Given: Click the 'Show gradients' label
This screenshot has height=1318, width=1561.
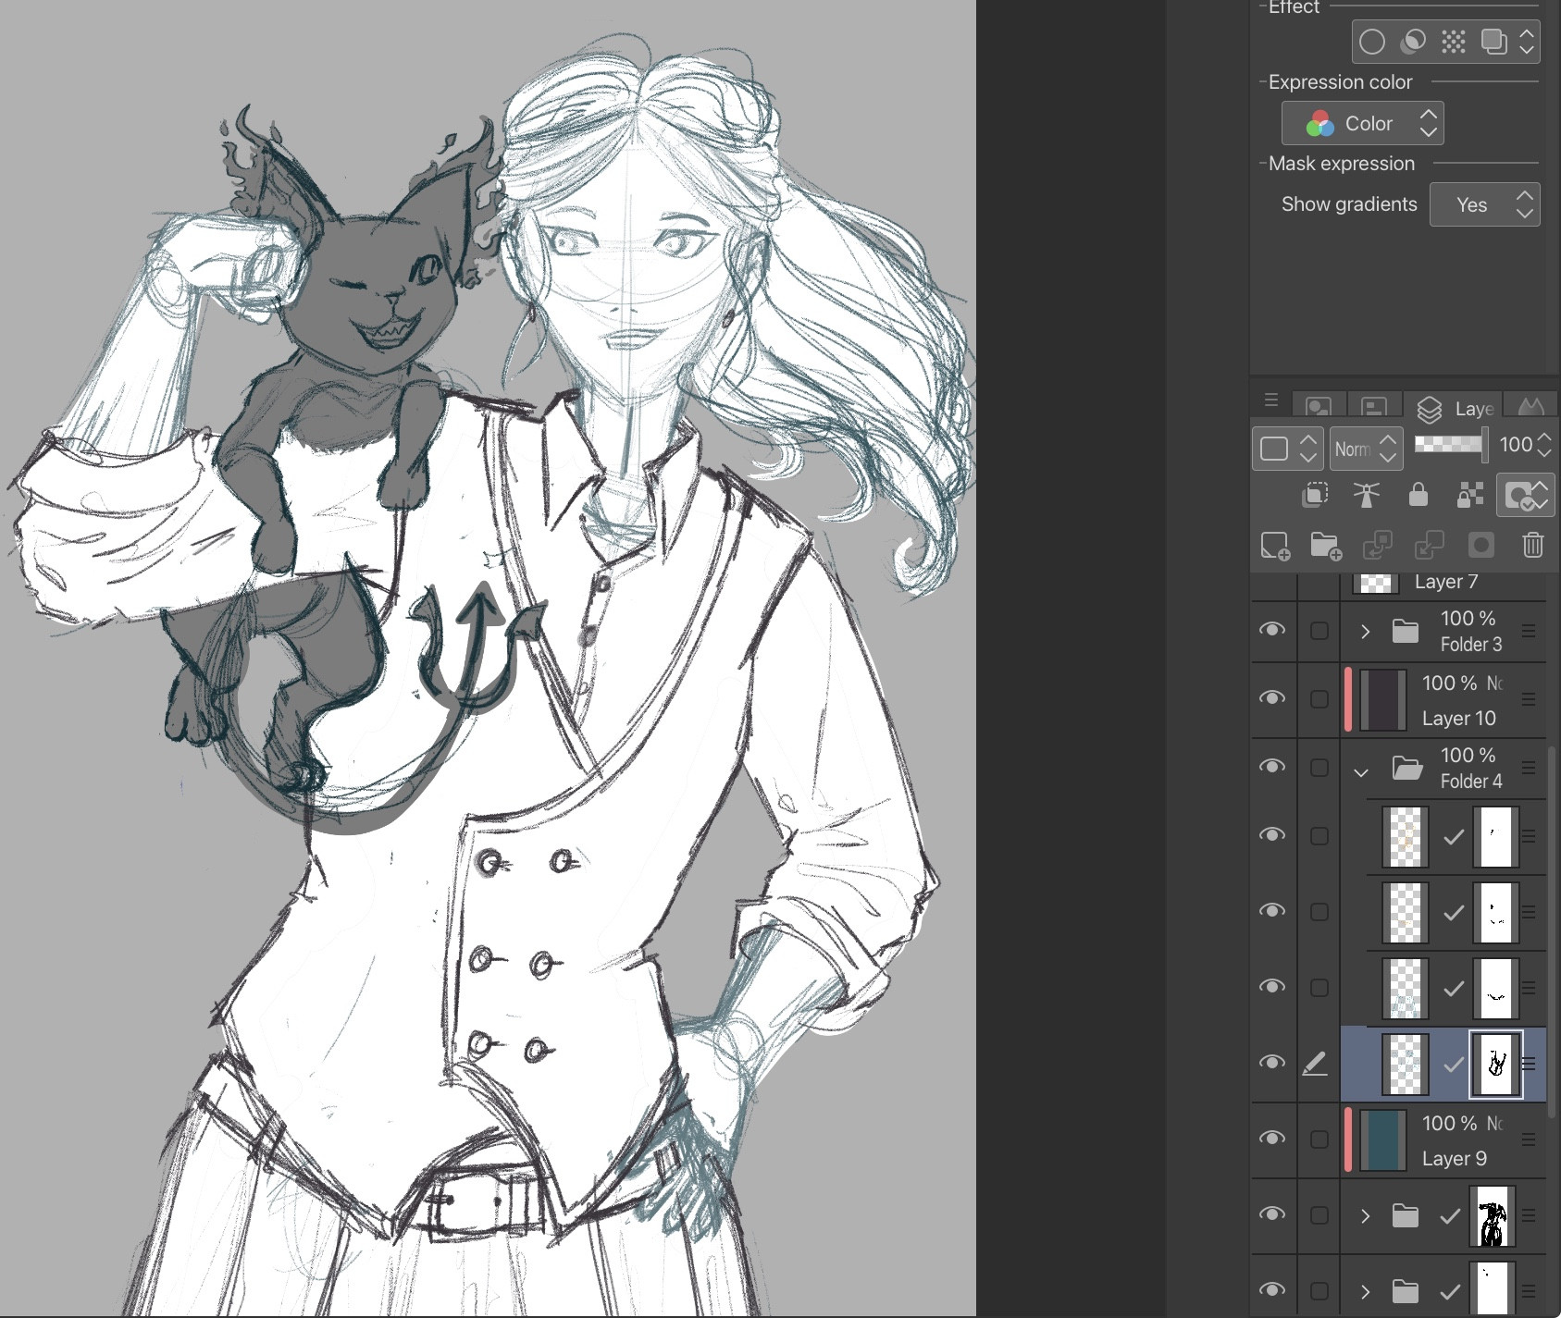Looking at the screenshot, I should tap(1349, 204).
